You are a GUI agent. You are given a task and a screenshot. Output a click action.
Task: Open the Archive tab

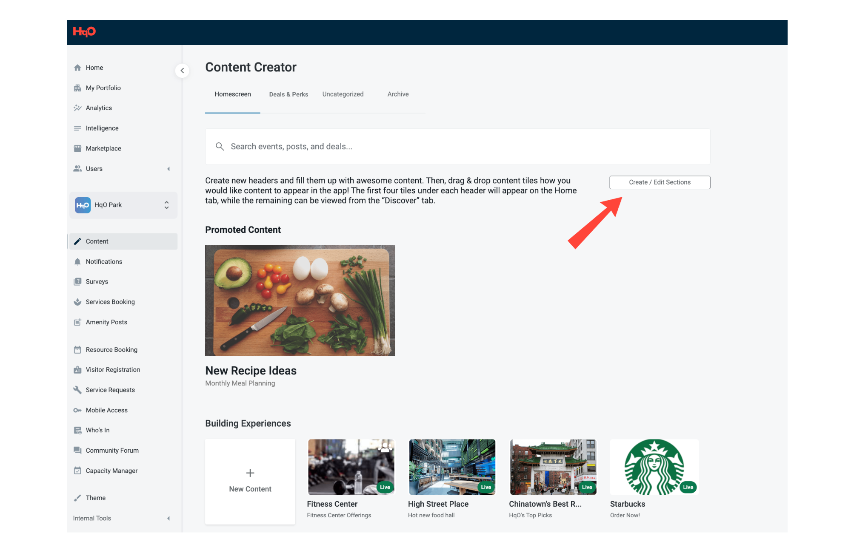coord(398,94)
